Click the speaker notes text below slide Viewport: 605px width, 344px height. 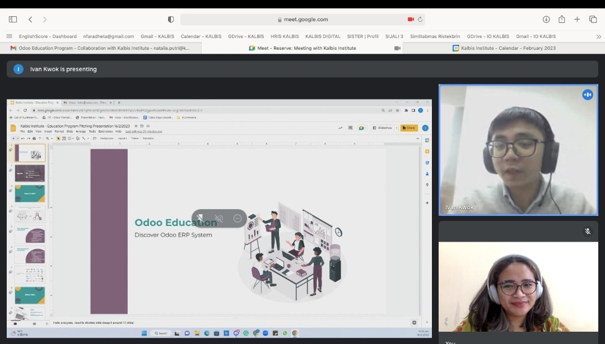click(x=94, y=323)
